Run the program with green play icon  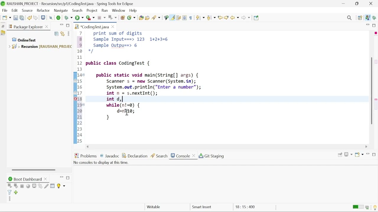click(77, 18)
